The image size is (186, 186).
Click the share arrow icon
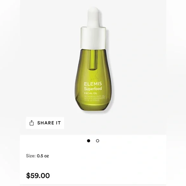pos(31,123)
